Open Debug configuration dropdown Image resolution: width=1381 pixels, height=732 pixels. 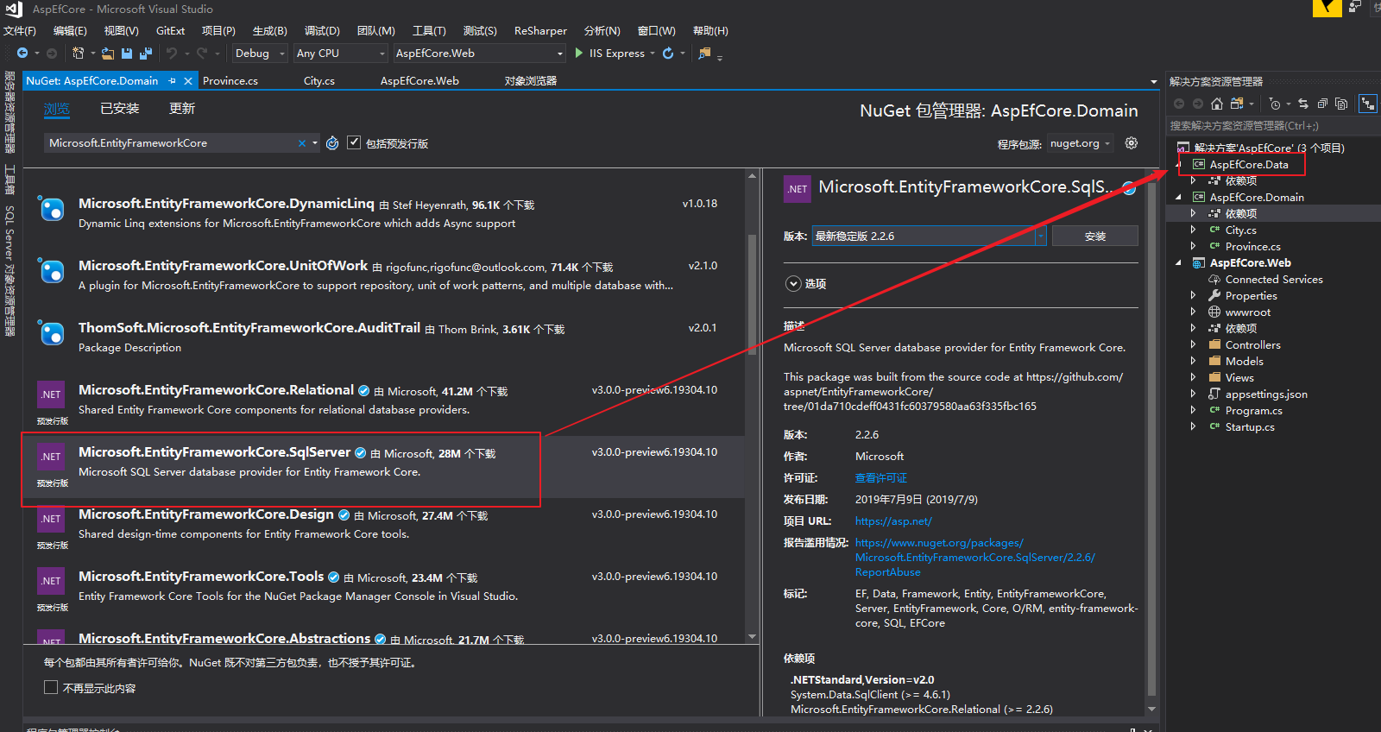pos(260,54)
